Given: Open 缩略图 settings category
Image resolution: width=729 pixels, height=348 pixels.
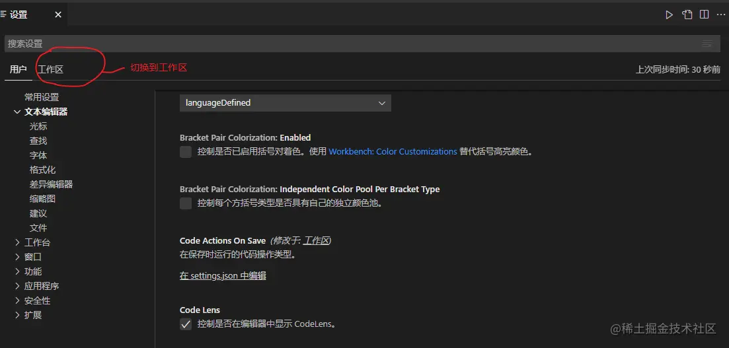Looking at the screenshot, I should coord(43,199).
